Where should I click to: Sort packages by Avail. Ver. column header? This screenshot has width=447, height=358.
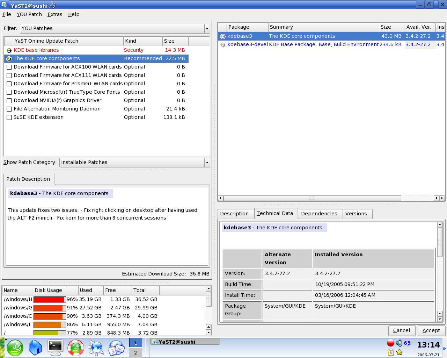[420, 27]
